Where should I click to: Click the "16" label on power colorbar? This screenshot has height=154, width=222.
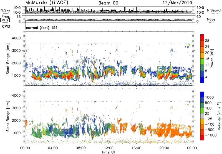coord(207,59)
